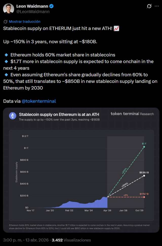Open the @tokenterminal mention link

(39, 101)
